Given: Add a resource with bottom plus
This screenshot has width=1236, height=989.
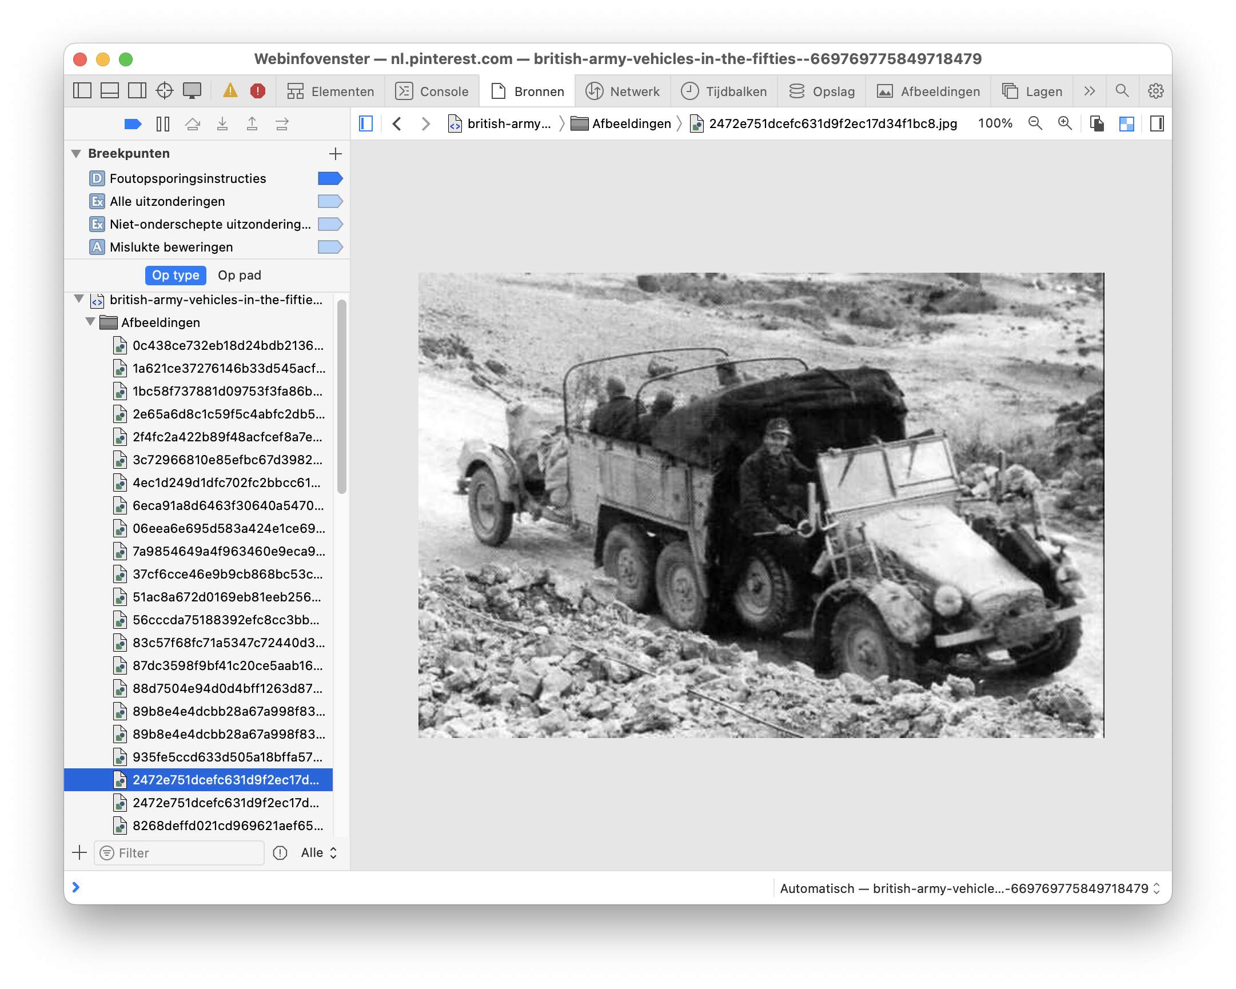Looking at the screenshot, I should (x=79, y=852).
